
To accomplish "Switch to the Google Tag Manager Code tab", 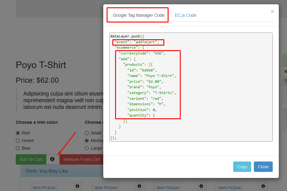I will pyautogui.click(x=138, y=15).
